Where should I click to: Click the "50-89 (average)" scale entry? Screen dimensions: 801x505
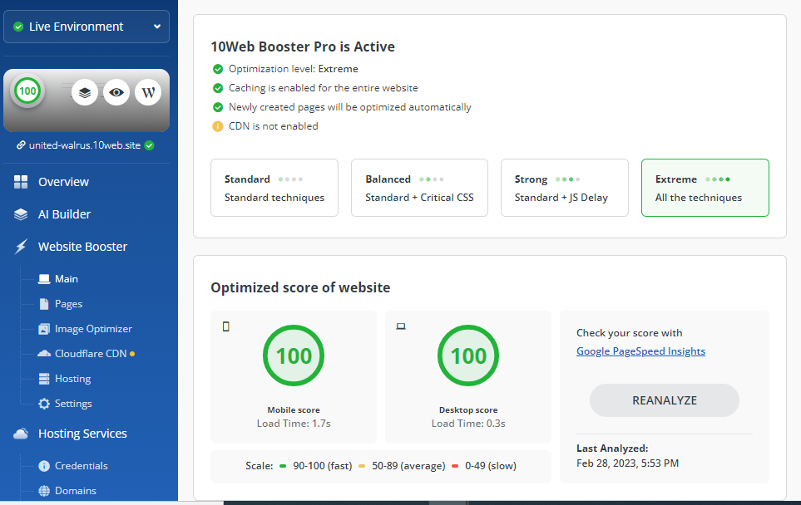(x=408, y=466)
